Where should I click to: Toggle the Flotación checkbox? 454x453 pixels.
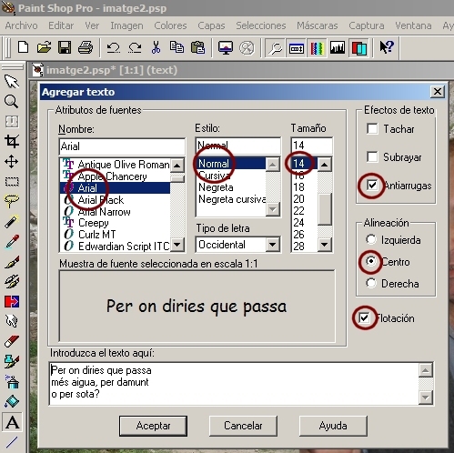(x=364, y=317)
